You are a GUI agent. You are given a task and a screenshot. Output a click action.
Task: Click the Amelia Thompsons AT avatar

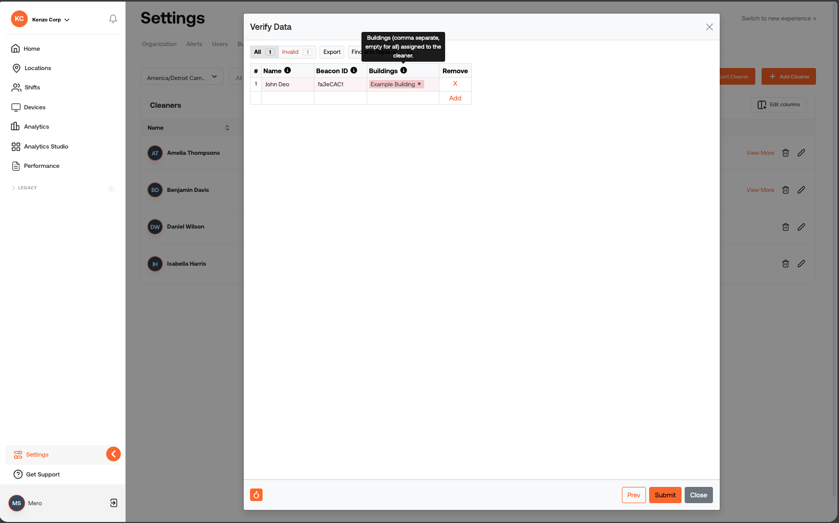pos(155,153)
